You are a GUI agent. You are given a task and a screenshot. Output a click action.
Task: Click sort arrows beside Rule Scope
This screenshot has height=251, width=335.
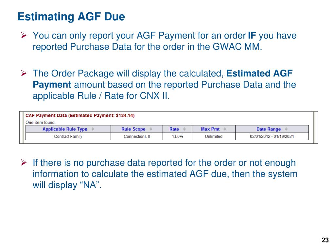(x=151, y=129)
